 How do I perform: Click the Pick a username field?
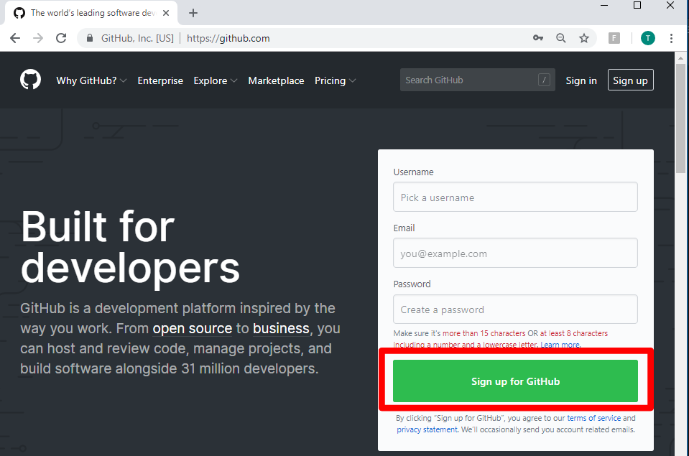(x=515, y=197)
